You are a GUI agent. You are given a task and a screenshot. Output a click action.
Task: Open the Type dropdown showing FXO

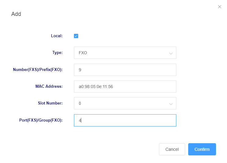(x=125, y=53)
